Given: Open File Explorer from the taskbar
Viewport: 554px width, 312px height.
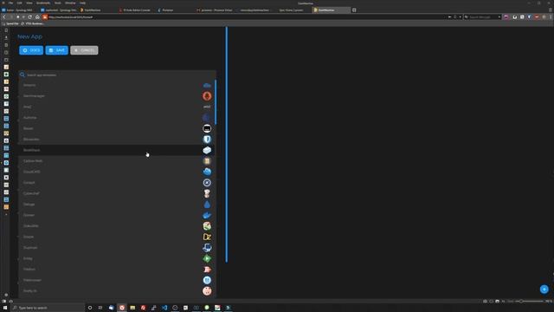Looking at the screenshot, I should (132, 308).
